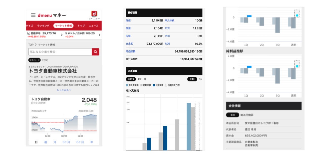Click the 34,799,868,380,160円 market cap value
This screenshot has width=324, height=159.
tap(189, 51)
